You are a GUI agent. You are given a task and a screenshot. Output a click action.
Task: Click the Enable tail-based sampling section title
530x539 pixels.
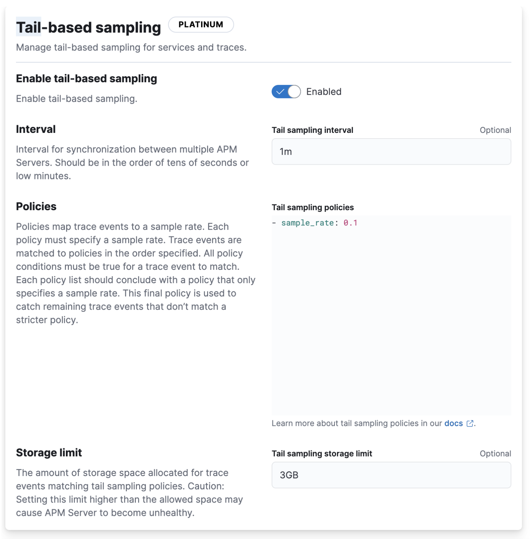[87, 79]
